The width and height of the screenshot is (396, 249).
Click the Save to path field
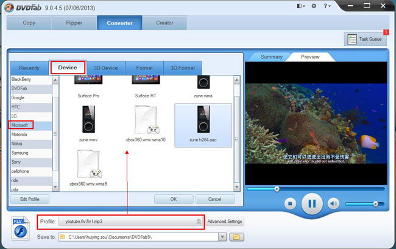[x=138, y=237]
